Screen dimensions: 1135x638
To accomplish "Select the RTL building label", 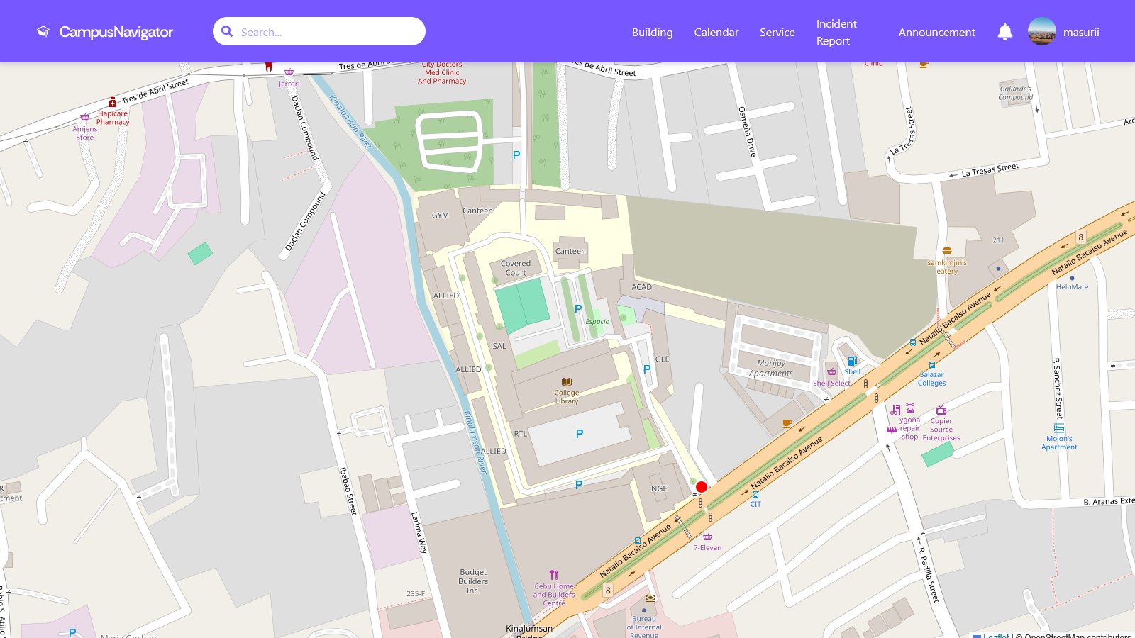I will [521, 434].
